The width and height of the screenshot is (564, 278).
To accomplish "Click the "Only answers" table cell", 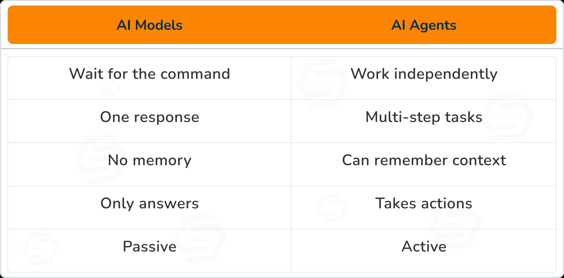I will [150, 203].
